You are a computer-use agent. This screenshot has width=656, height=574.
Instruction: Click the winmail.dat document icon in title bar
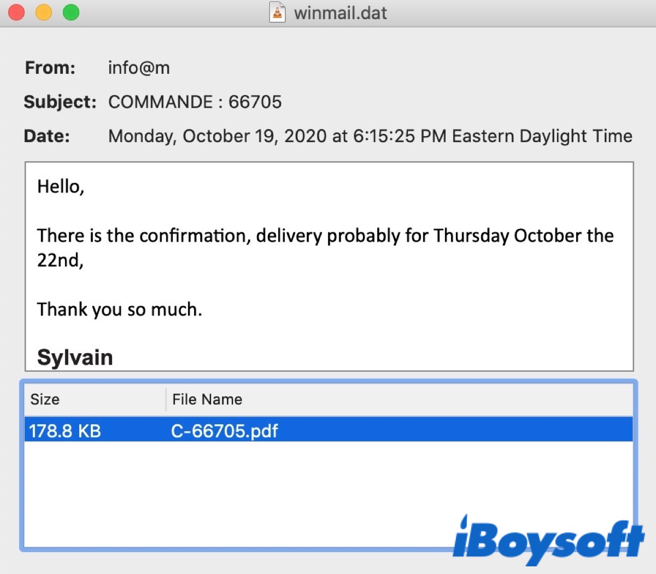click(x=278, y=13)
